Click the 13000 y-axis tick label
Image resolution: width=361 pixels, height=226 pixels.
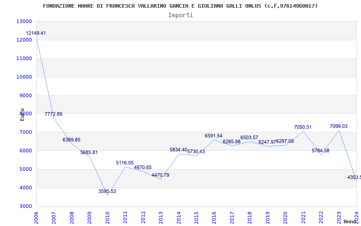[x=24, y=21]
